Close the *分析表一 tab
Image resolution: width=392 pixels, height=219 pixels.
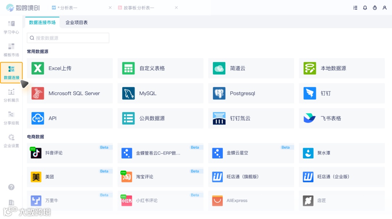[110, 8]
